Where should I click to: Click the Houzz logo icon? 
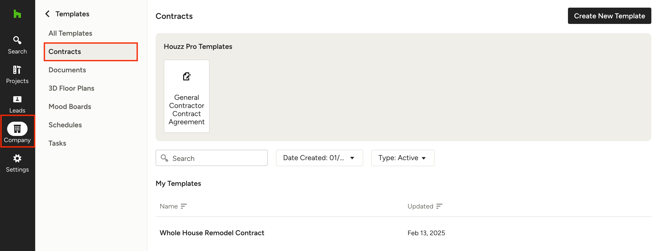[17, 14]
